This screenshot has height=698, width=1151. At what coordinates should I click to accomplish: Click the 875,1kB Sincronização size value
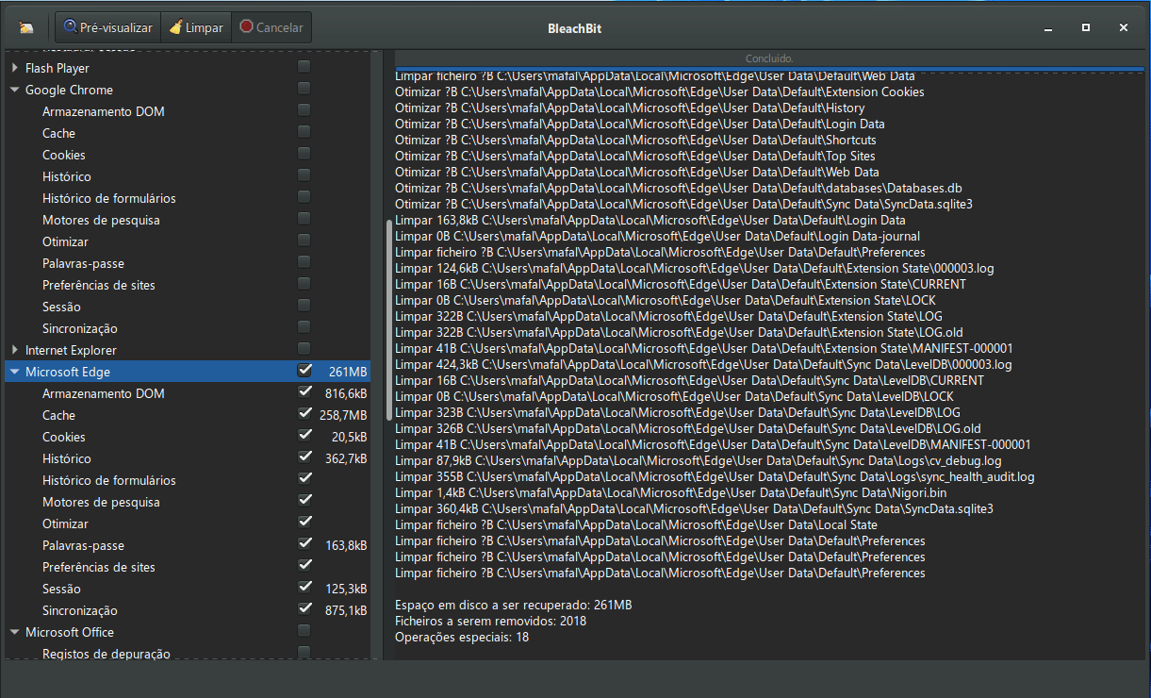pyautogui.click(x=345, y=610)
